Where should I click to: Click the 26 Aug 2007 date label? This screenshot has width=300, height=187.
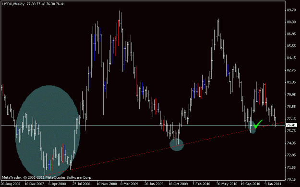11,184
